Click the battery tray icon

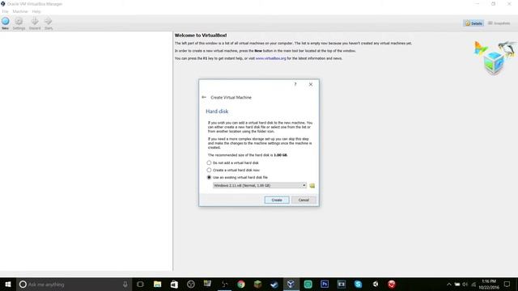456,285
